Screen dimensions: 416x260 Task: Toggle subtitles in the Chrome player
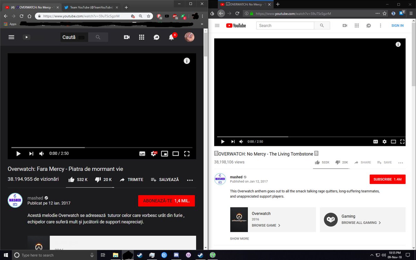142,154
